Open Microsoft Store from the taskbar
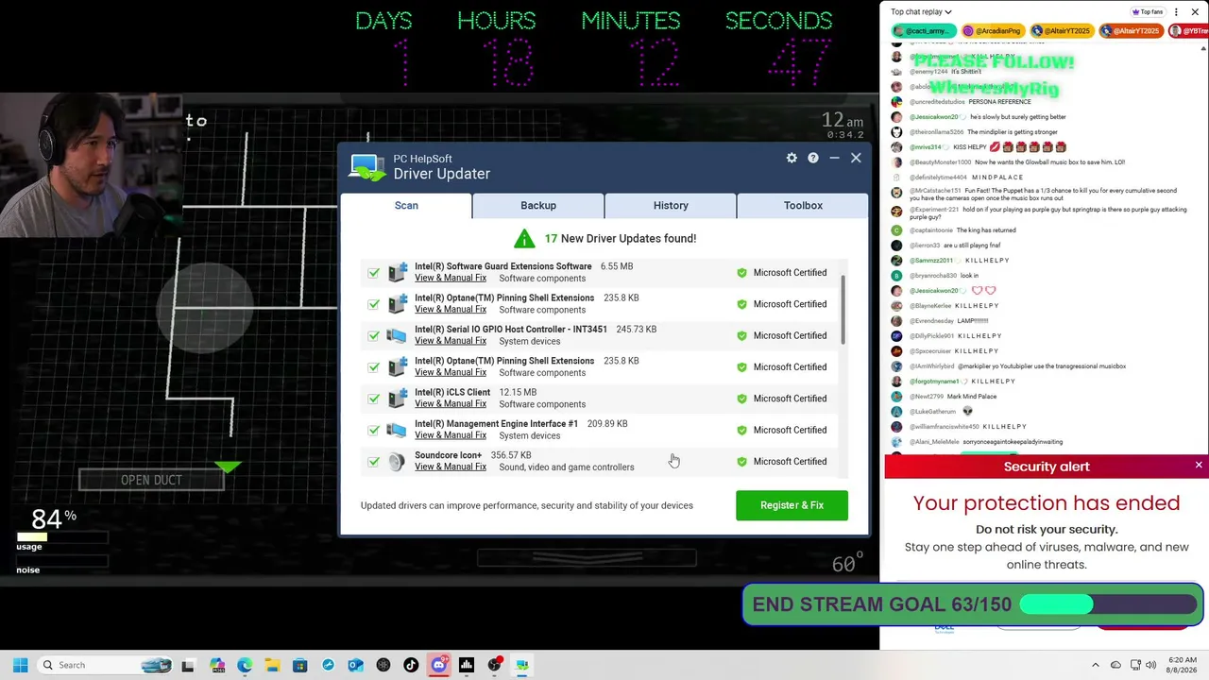The image size is (1209, 680). [x=300, y=665]
